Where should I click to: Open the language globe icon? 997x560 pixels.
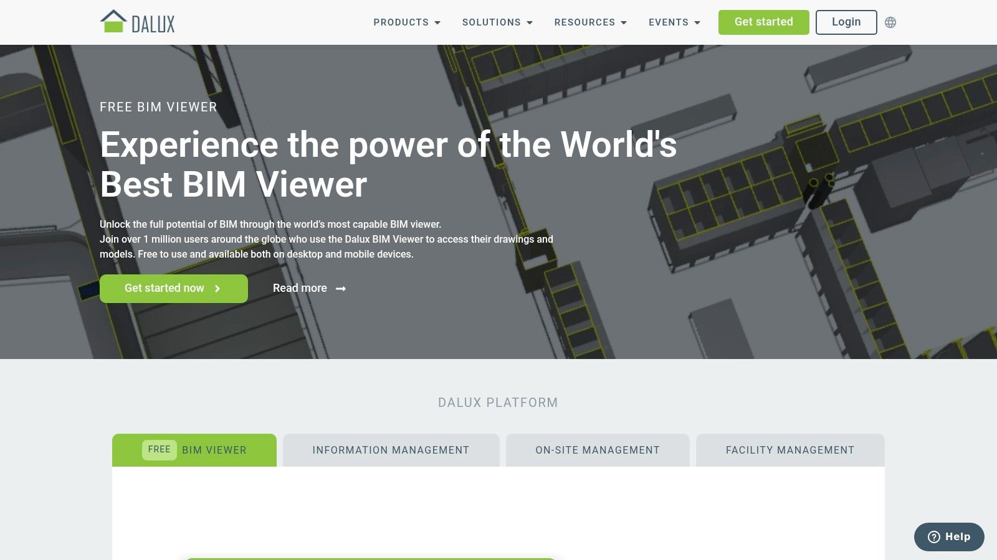coord(890,22)
